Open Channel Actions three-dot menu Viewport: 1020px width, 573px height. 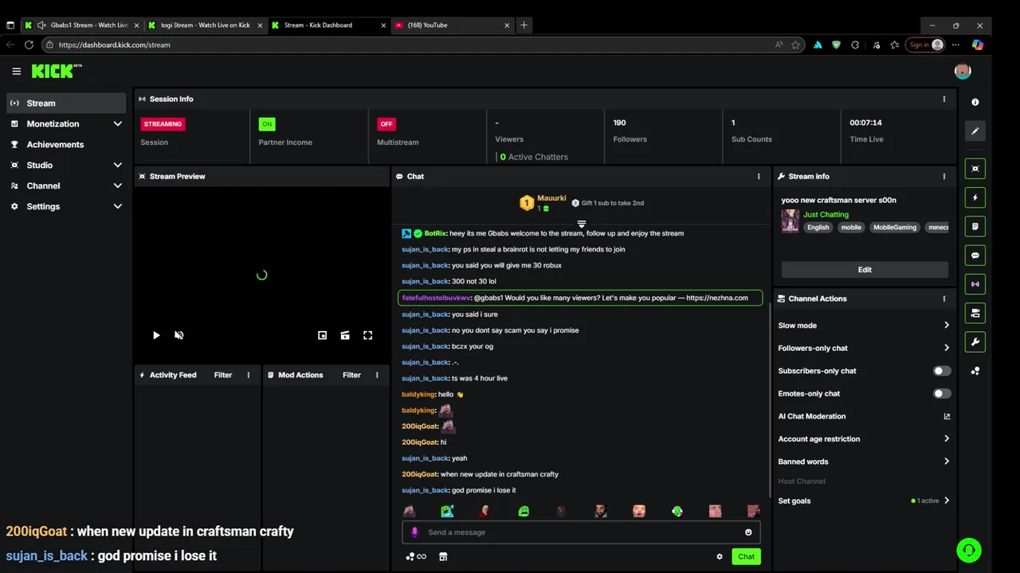tap(944, 298)
